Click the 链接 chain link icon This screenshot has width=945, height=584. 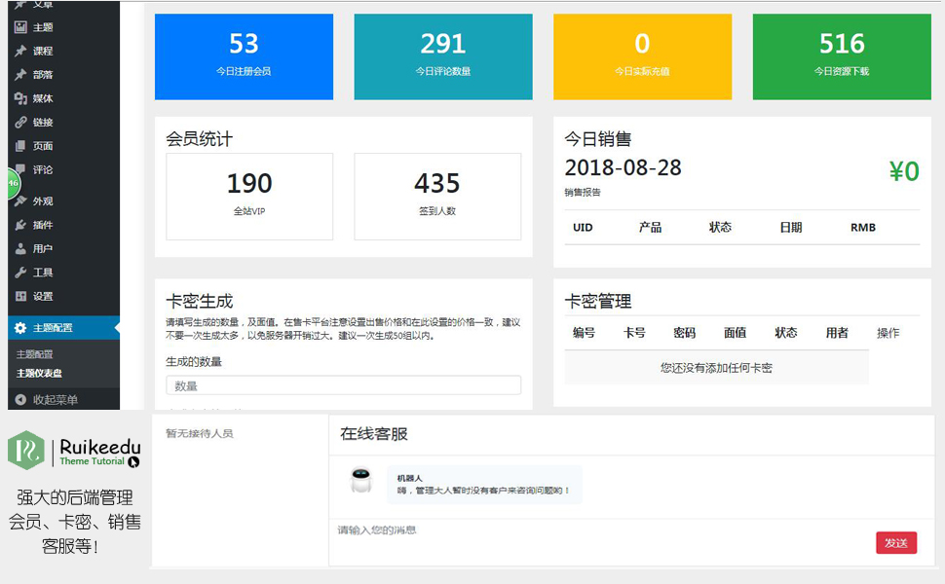coord(20,123)
